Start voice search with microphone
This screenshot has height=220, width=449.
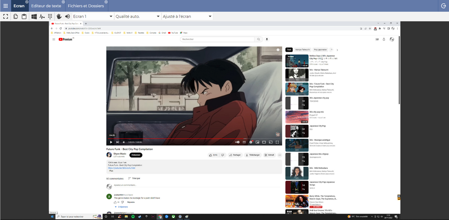(x=267, y=39)
